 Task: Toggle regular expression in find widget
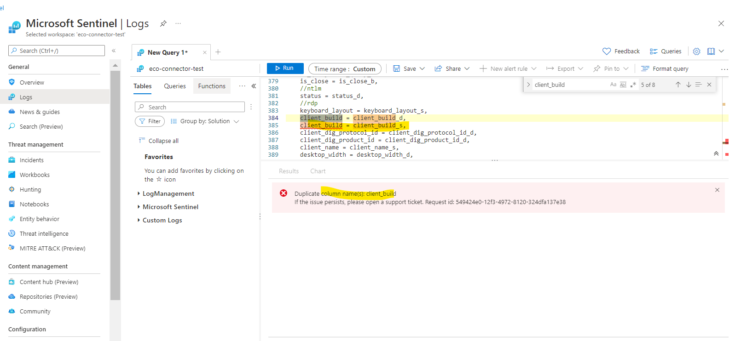click(x=633, y=85)
